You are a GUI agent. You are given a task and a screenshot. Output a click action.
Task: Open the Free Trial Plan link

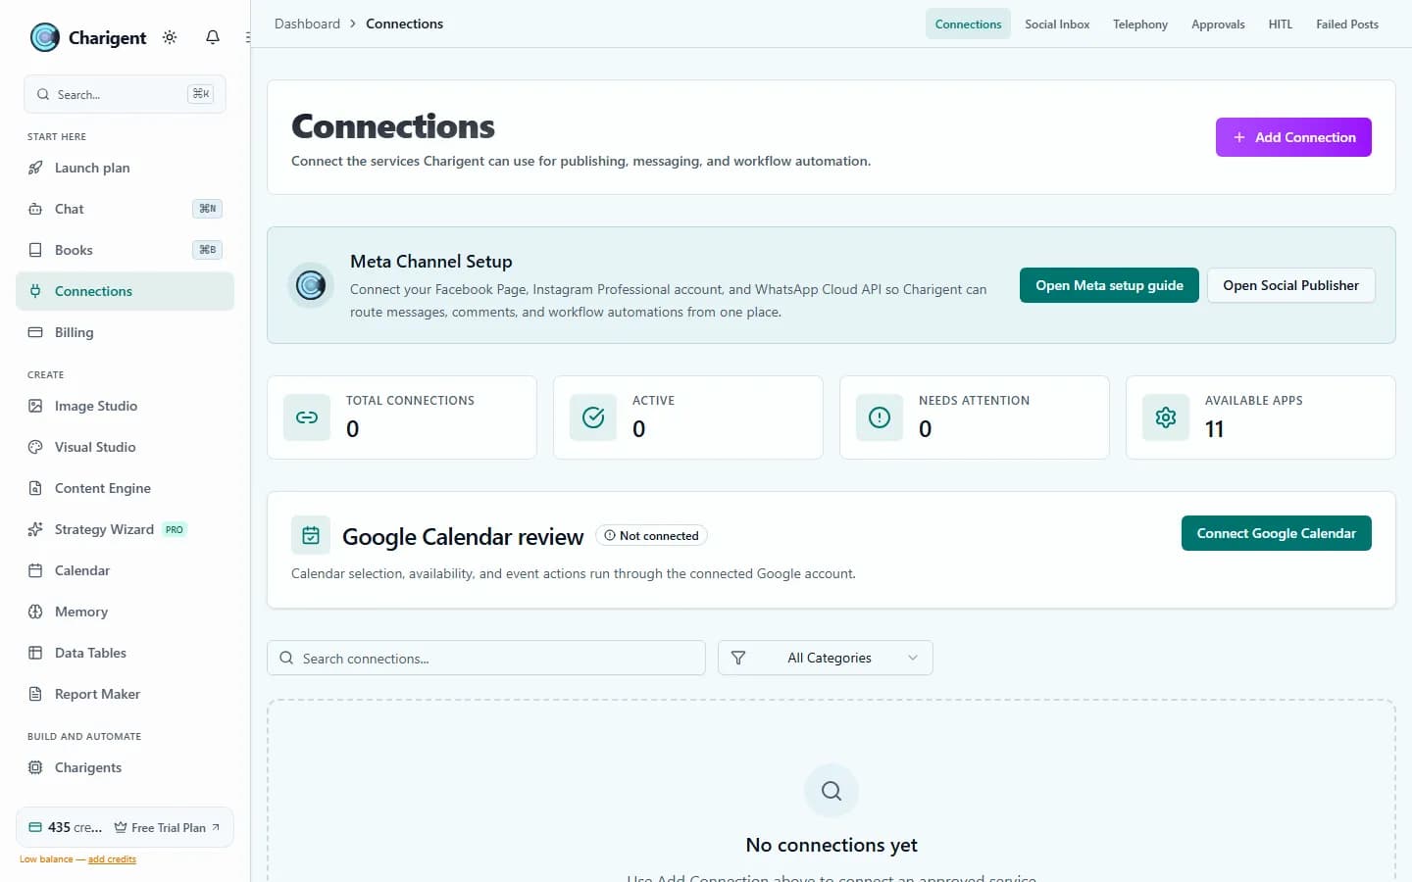pyautogui.click(x=167, y=827)
